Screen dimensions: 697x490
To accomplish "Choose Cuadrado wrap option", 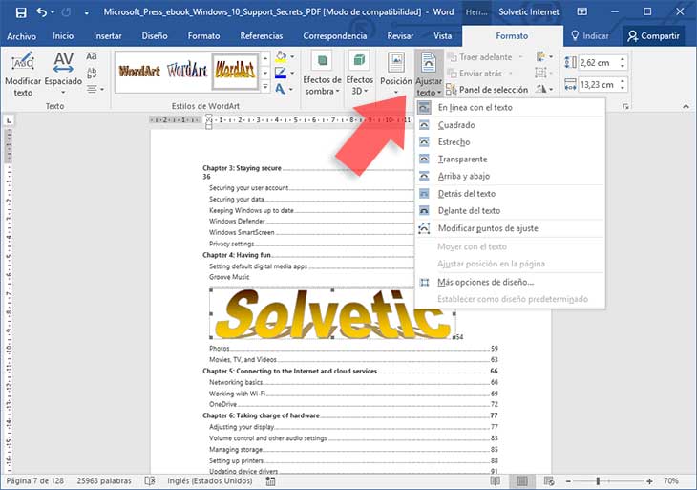I will pos(510,125).
